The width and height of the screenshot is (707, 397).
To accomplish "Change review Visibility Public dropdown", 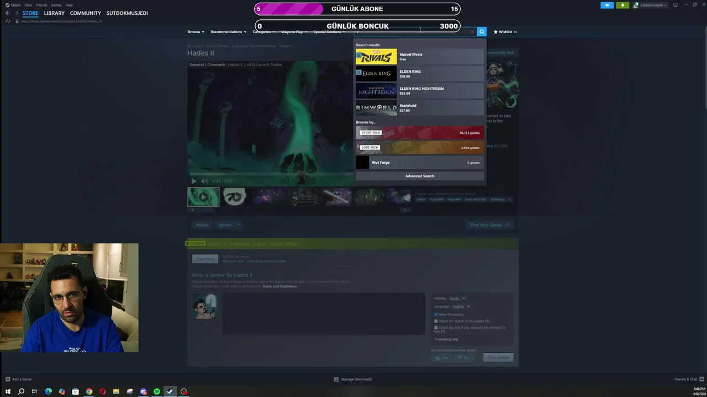I will pyautogui.click(x=457, y=298).
